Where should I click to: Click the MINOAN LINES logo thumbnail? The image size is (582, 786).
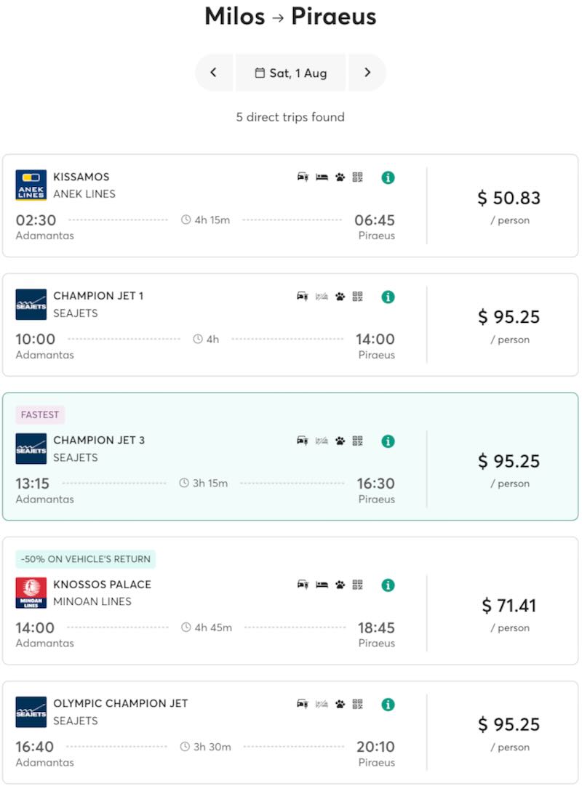30,593
